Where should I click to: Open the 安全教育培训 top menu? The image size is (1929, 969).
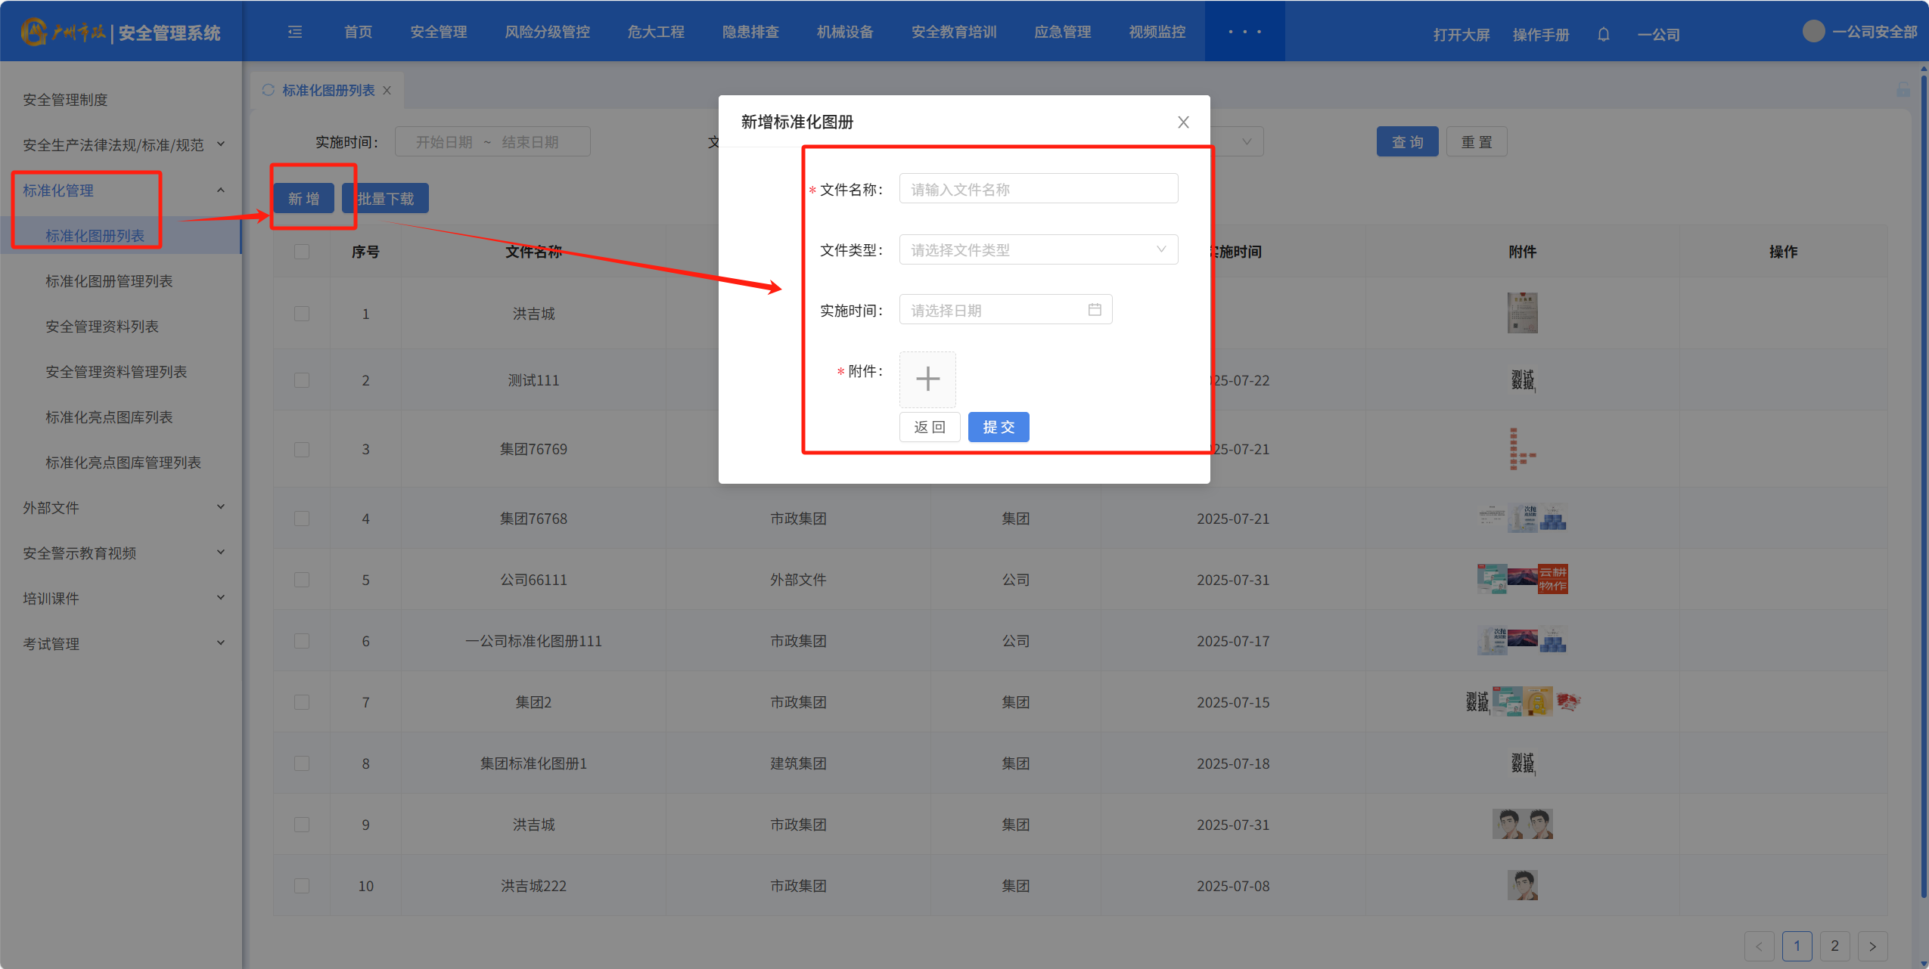953,32
